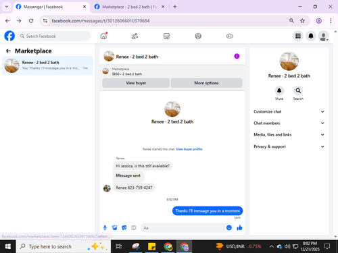The height and width of the screenshot is (253, 338).
Task: Open the Chrome tab search dropdown
Action: (x=7, y=7)
